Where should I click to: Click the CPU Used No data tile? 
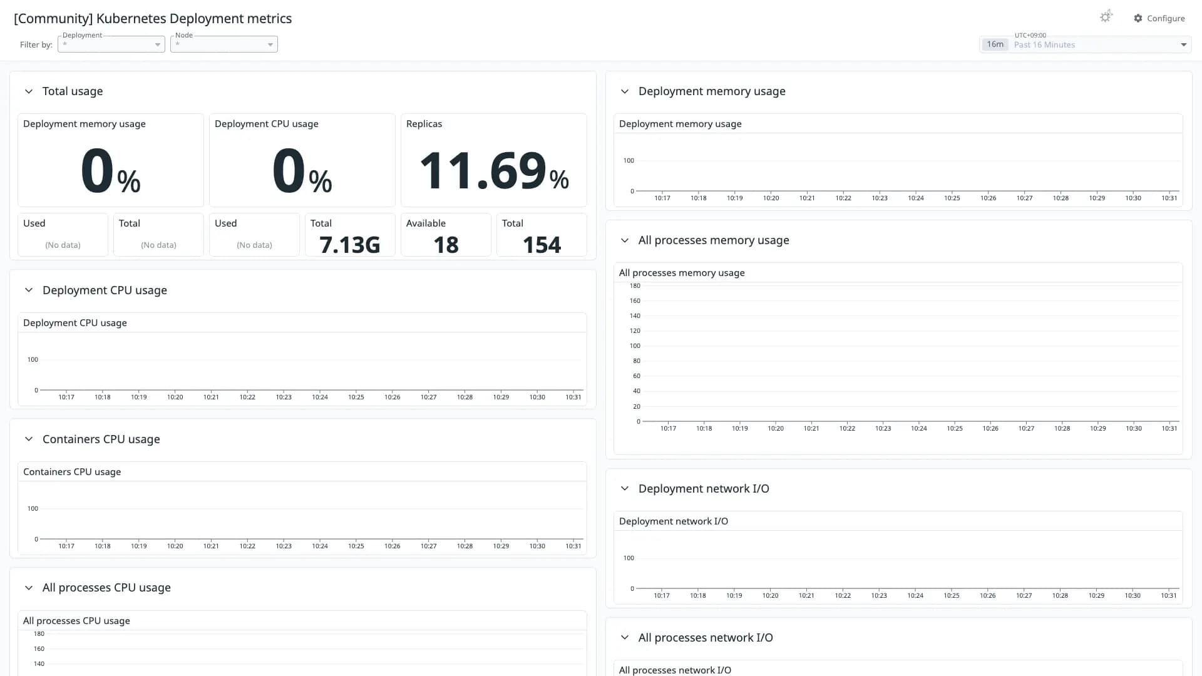[x=254, y=235]
